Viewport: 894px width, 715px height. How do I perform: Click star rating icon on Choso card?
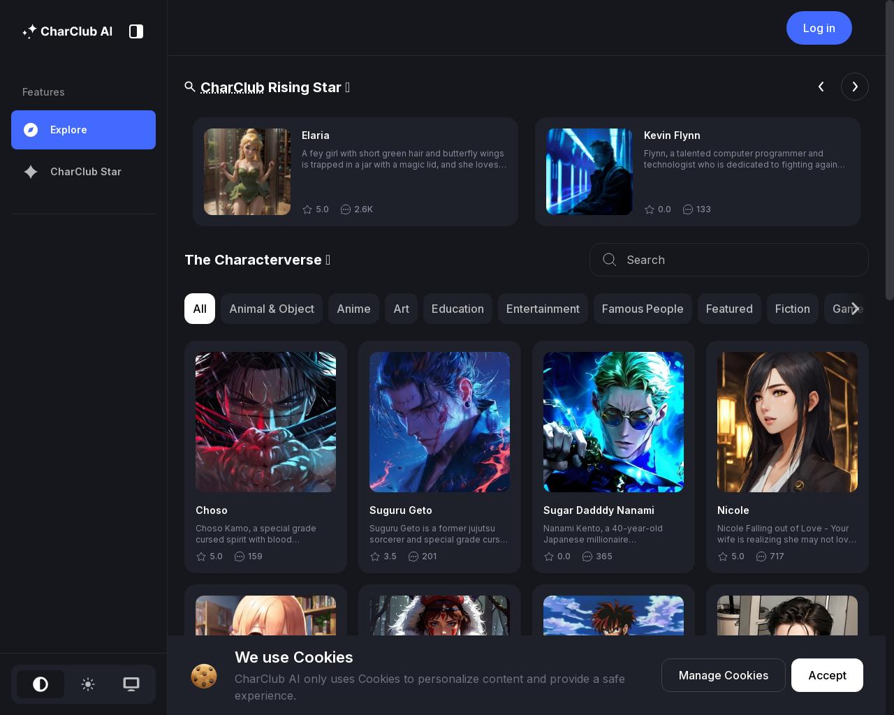201,556
